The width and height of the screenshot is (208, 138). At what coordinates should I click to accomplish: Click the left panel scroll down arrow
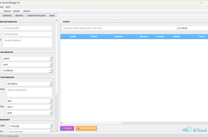tap(57, 131)
